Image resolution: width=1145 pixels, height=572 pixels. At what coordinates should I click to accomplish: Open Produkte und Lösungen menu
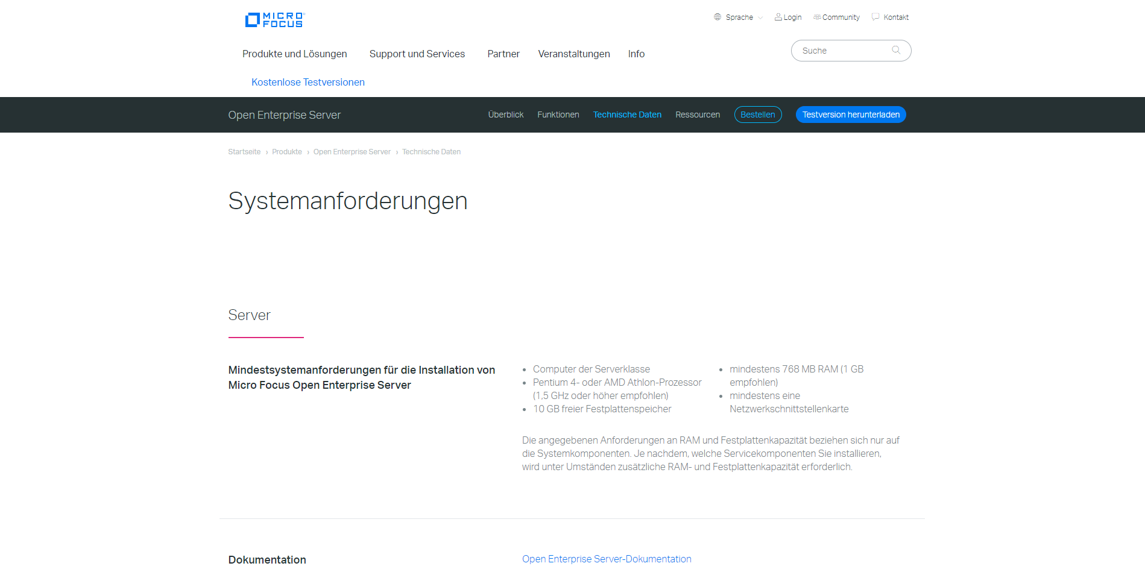click(295, 54)
